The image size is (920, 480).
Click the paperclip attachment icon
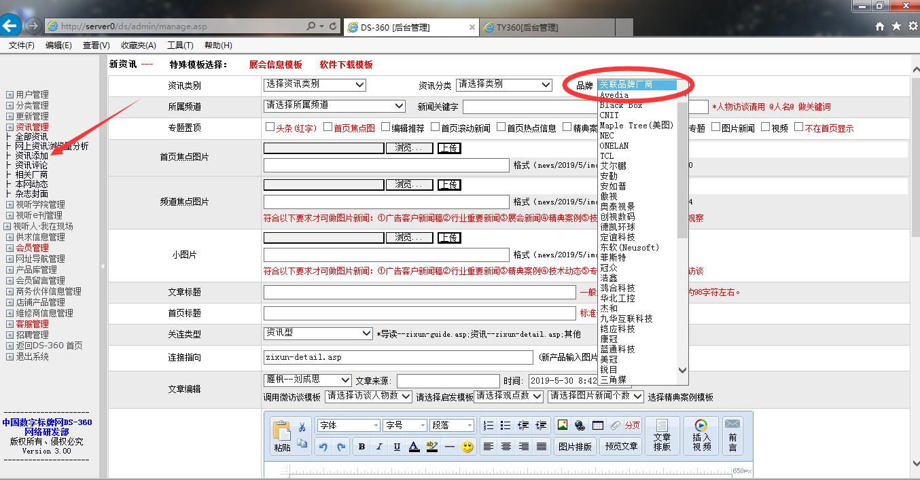[616, 426]
